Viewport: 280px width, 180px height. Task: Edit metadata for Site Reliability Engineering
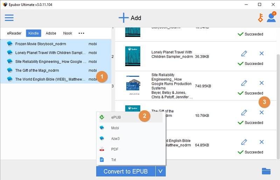click(244, 83)
